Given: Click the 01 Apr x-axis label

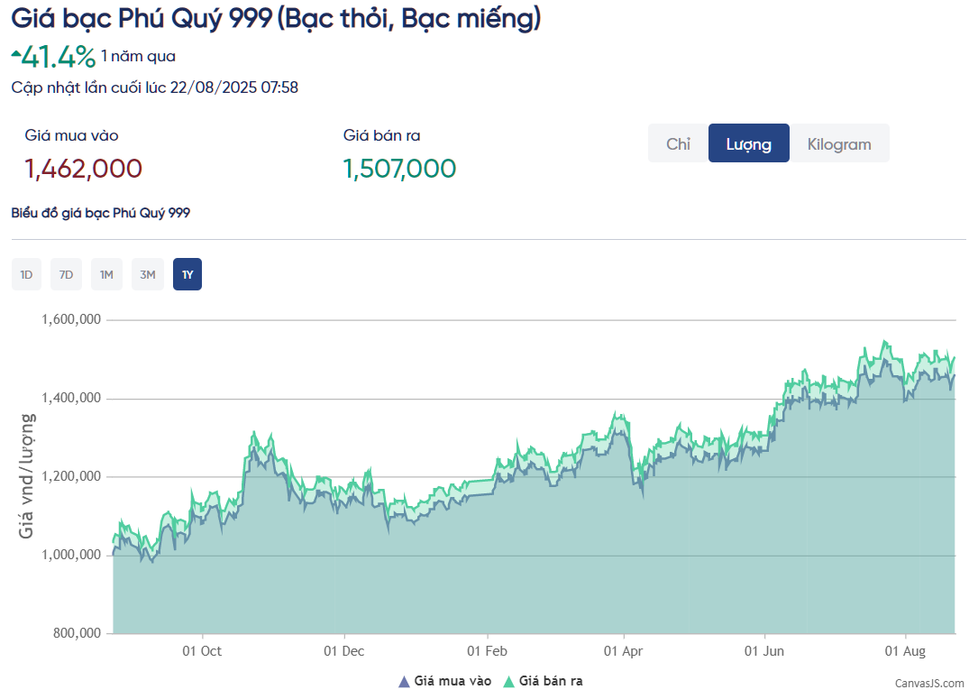Looking at the screenshot, I should click(x=623, y=650).
